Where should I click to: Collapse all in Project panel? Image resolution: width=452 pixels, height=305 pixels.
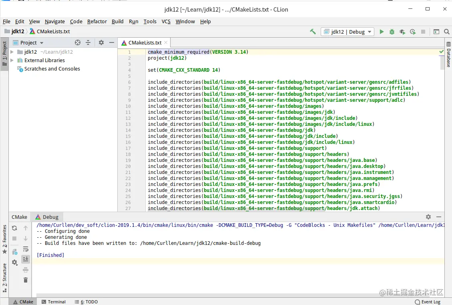88,43
